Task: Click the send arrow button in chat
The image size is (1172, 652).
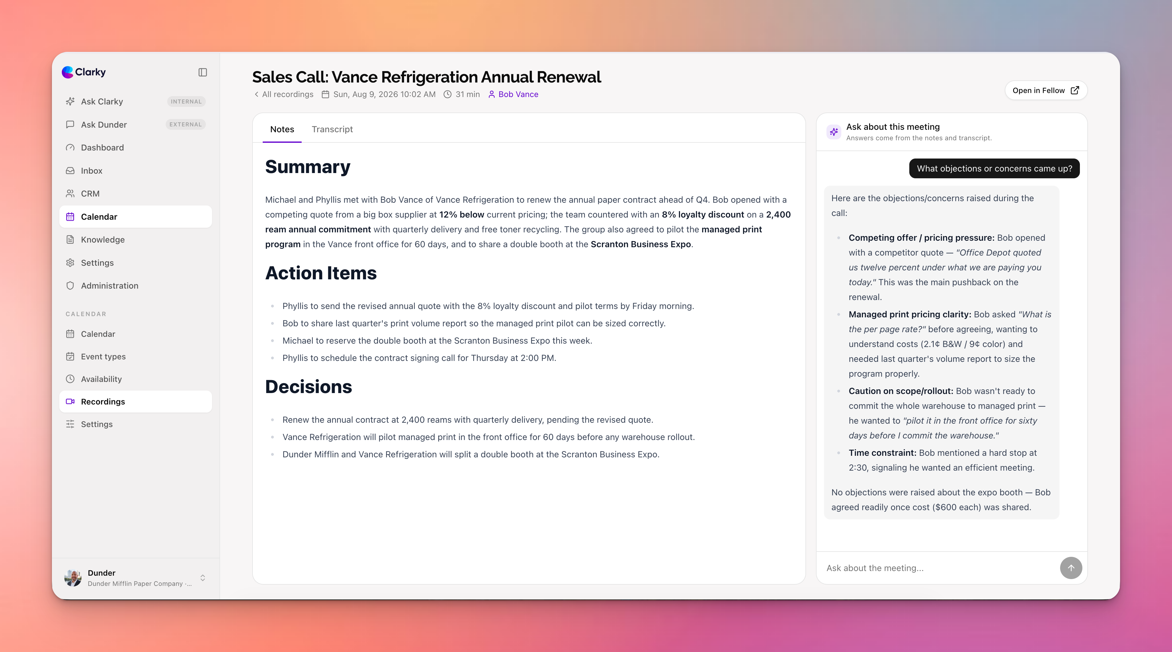Action: tap(1071, 568)
